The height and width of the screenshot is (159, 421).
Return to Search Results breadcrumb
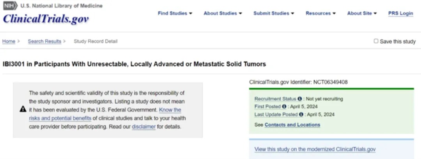tap(44, 41)
